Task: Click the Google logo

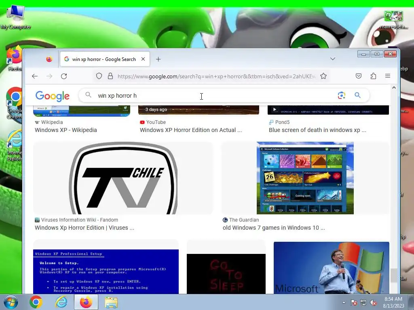Action: tap(53, 96)
